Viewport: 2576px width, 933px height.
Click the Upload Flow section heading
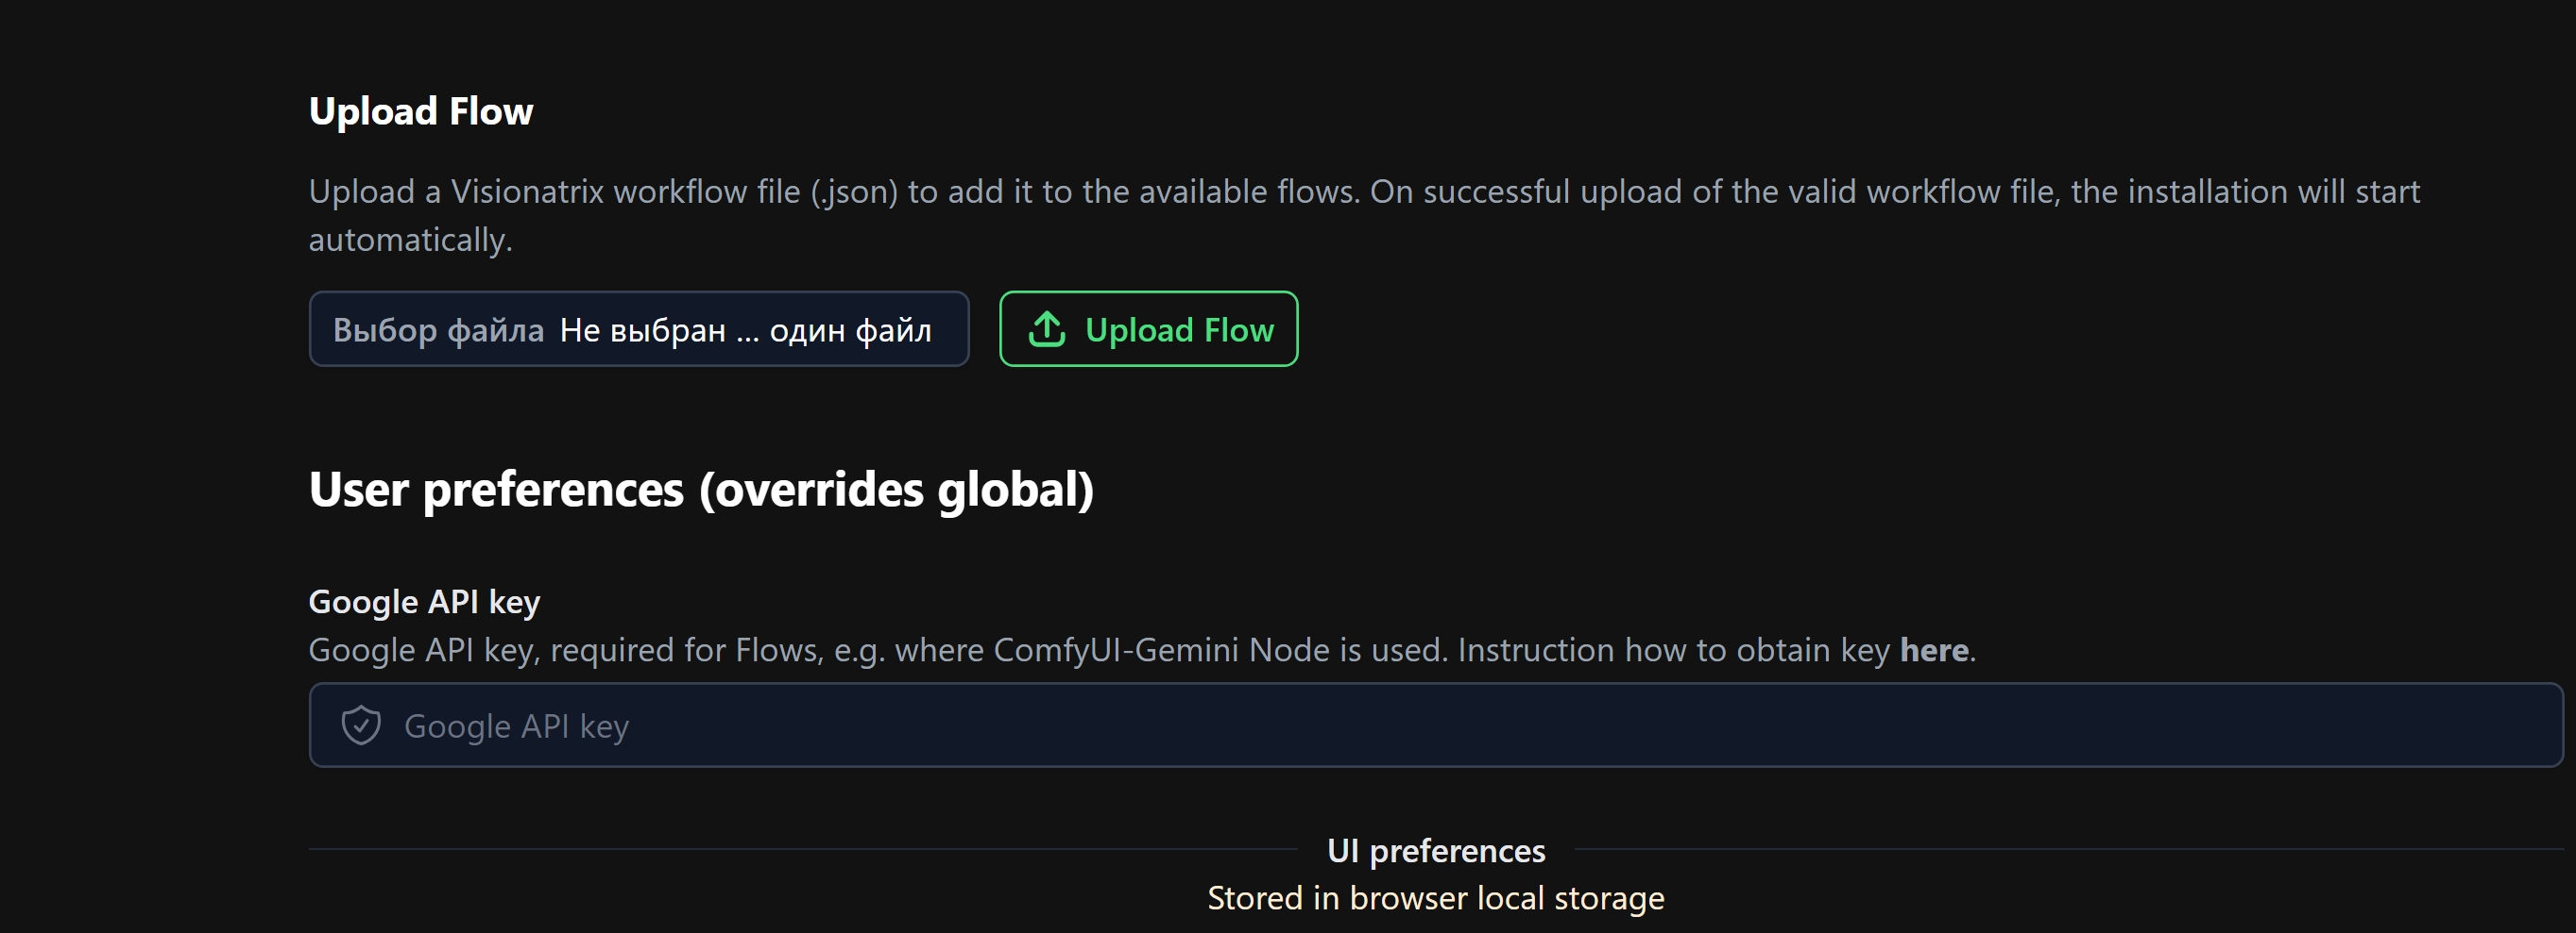421,111
